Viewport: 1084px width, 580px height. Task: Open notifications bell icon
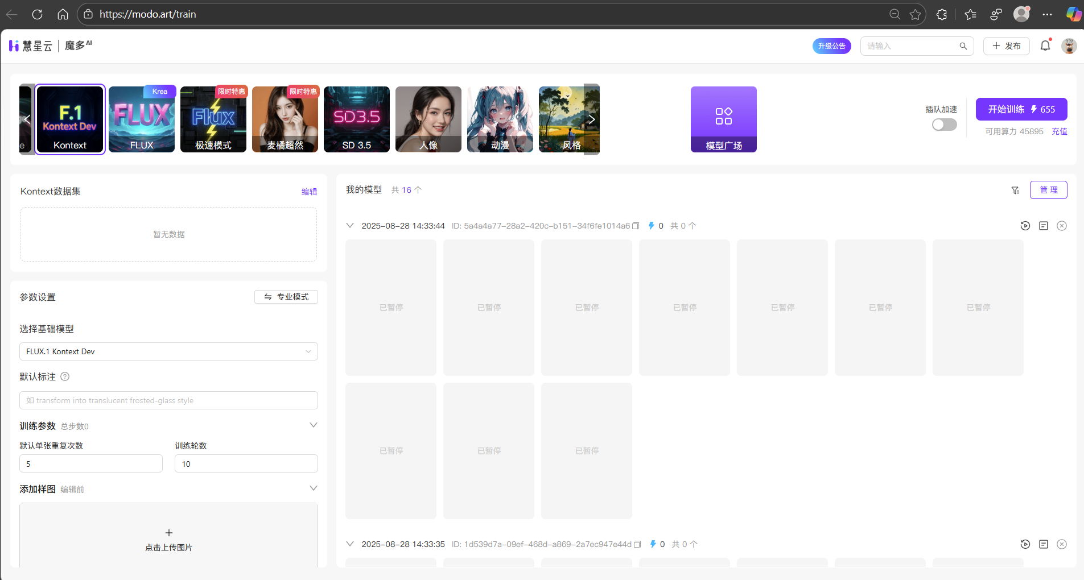point(1045,45)
